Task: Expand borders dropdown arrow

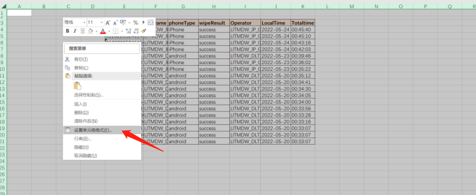Action: [122, 31]
